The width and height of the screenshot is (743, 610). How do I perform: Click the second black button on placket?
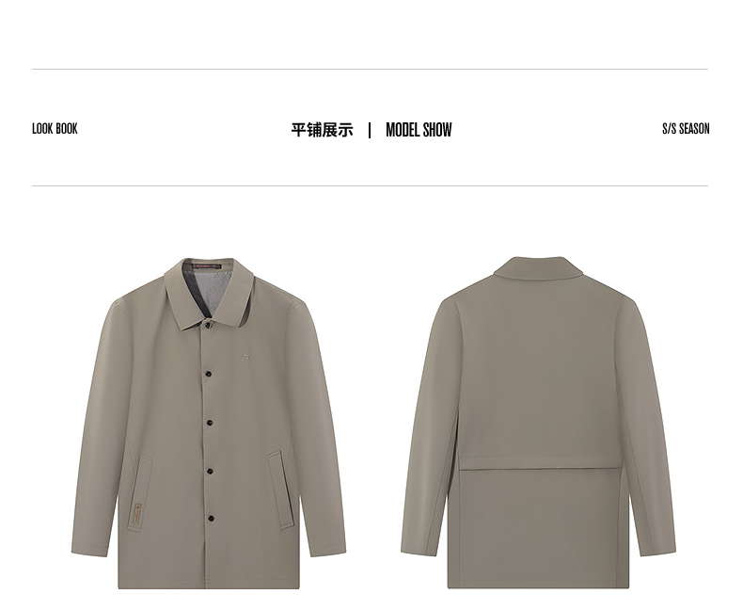208,374
